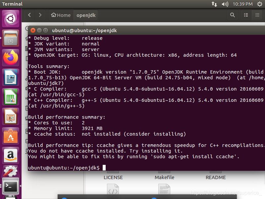Click 'Cores to use: 2' line
The image size is (265, 199).
[56, 123]
